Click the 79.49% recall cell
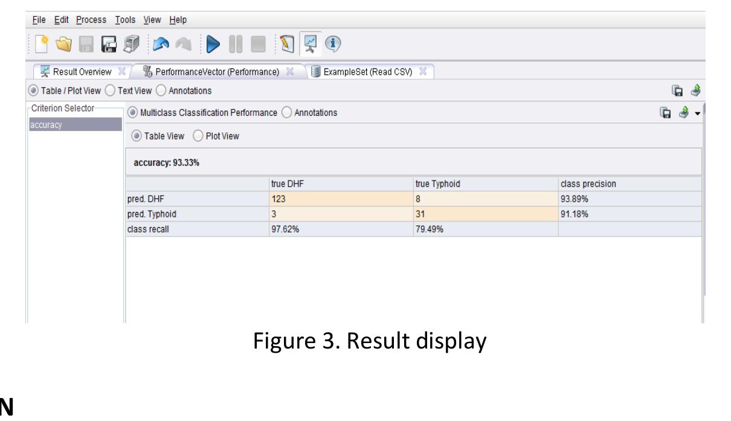Image resolution: width=731 pixels, height=421 pixels. [486, 229]
